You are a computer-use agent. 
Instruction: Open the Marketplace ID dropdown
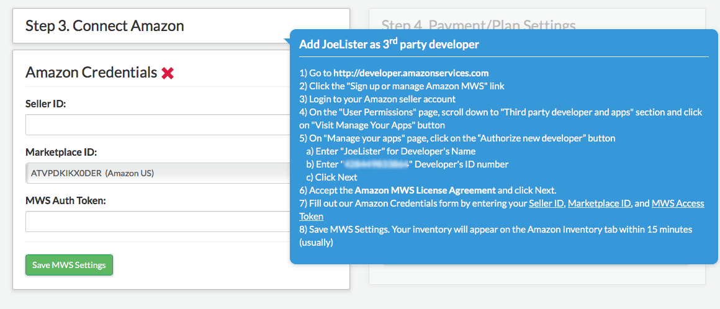tap(158, 173)
